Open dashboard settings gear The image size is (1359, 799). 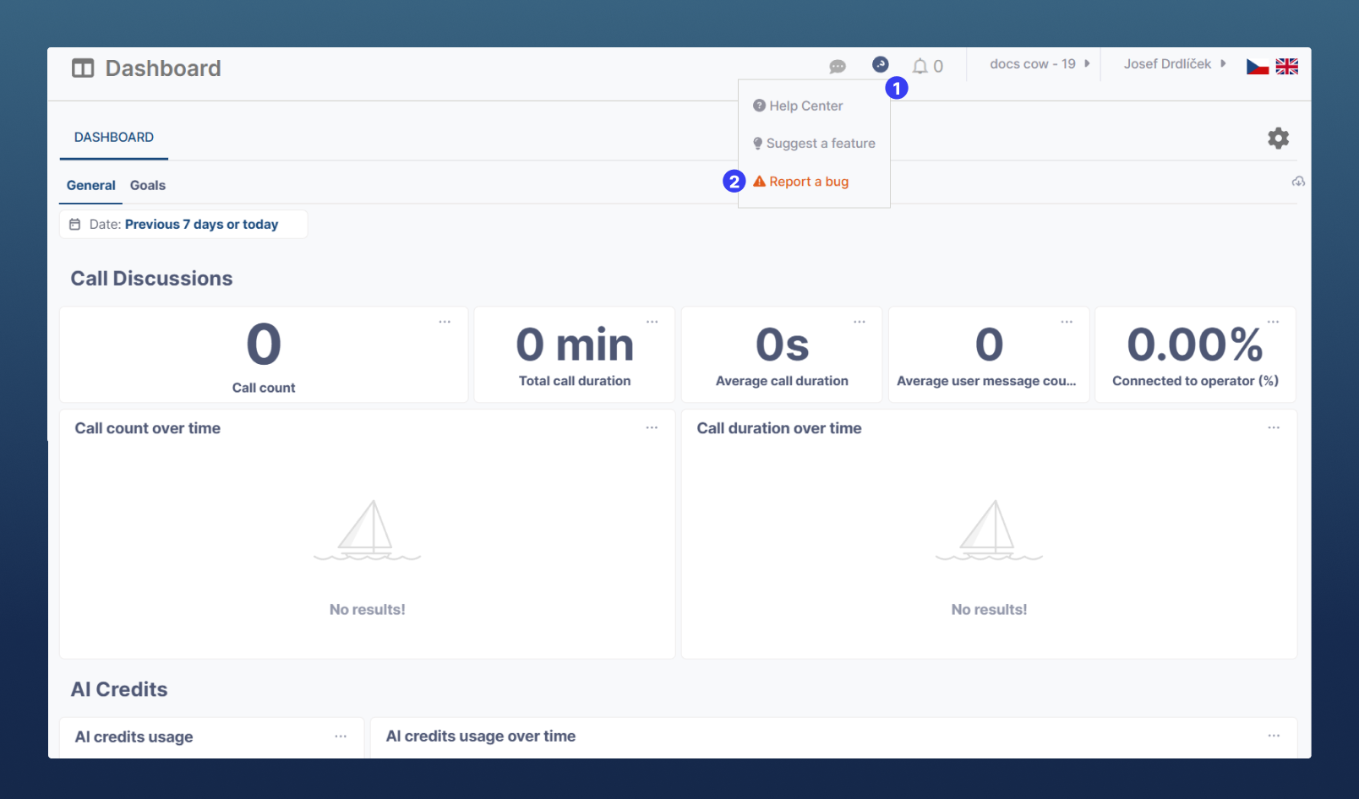[1278, 139]
